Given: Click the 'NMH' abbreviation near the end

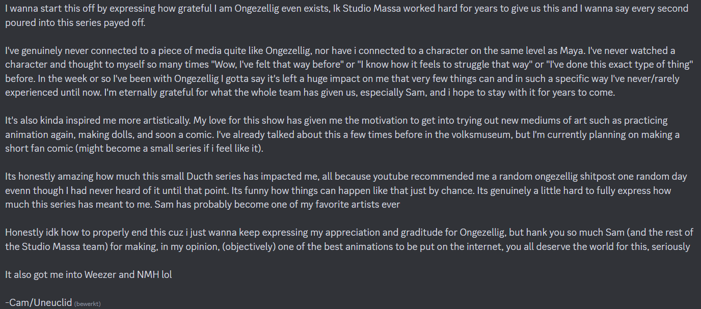Looking at the screenshot, I should pyautogui.click(x=142, y=274).
